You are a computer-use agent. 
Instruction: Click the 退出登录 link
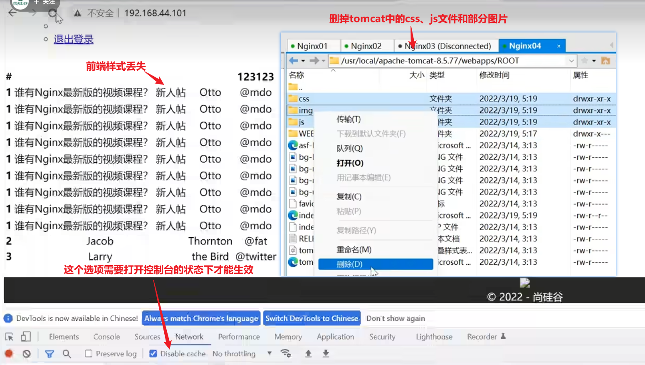(x=74, y=39)
